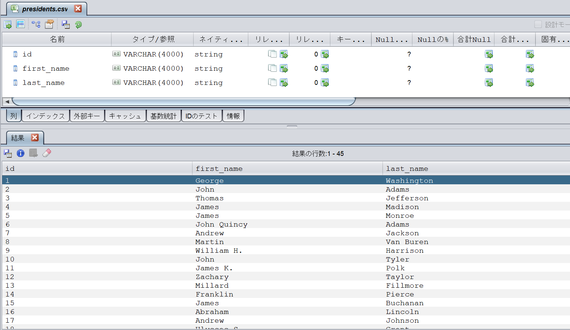The image size is (570, 330).
Task: Switch to the 外部キー tab
Action: (87, 116)
